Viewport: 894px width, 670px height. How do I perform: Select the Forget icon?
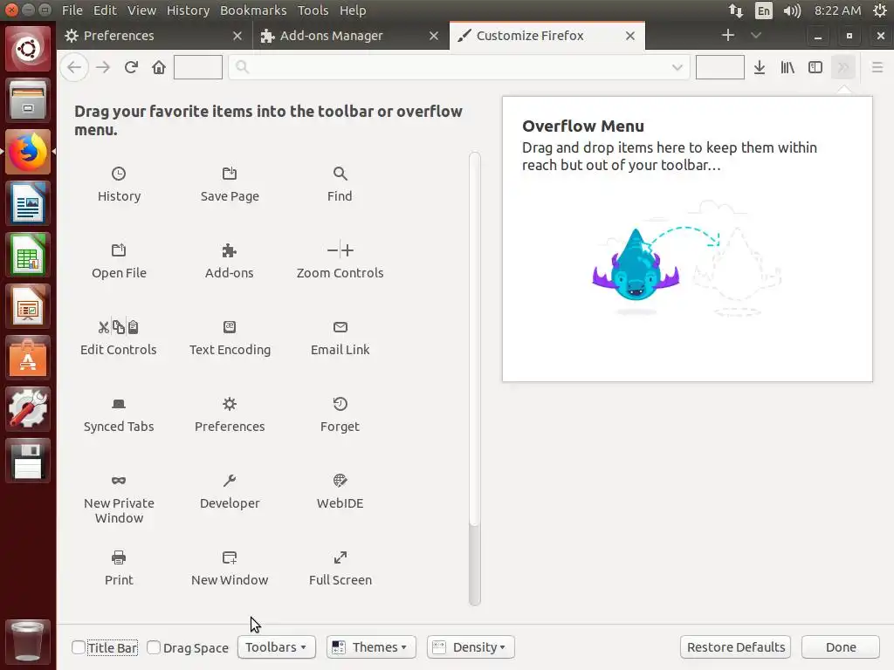tap(340, 404)
